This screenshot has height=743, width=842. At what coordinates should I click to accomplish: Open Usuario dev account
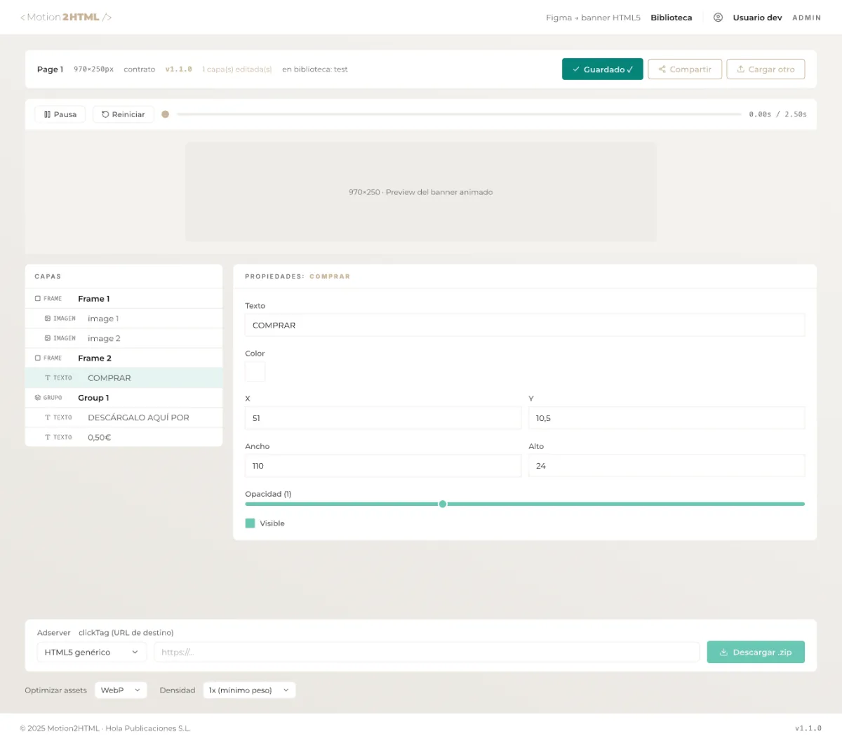[757, 18]
